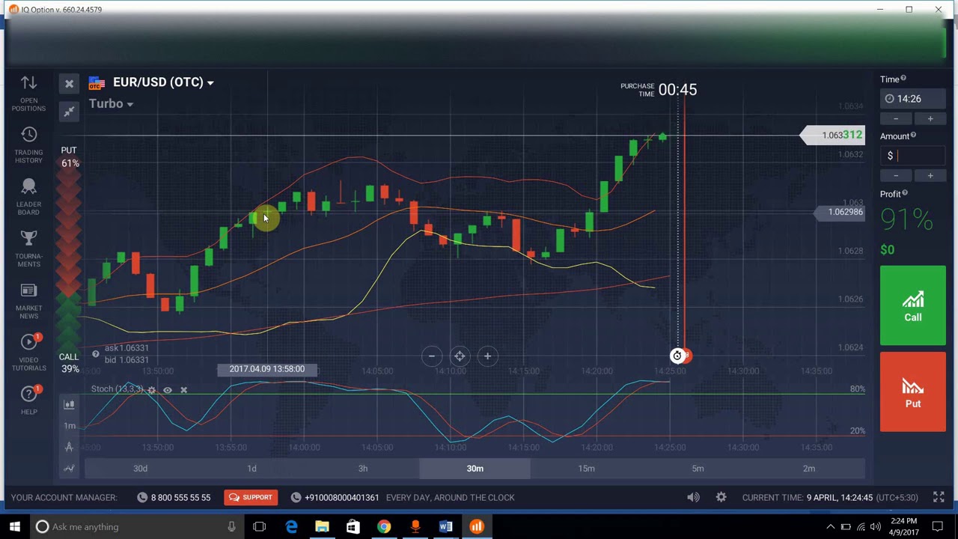Decrease the expiration time

pos(896,118)
